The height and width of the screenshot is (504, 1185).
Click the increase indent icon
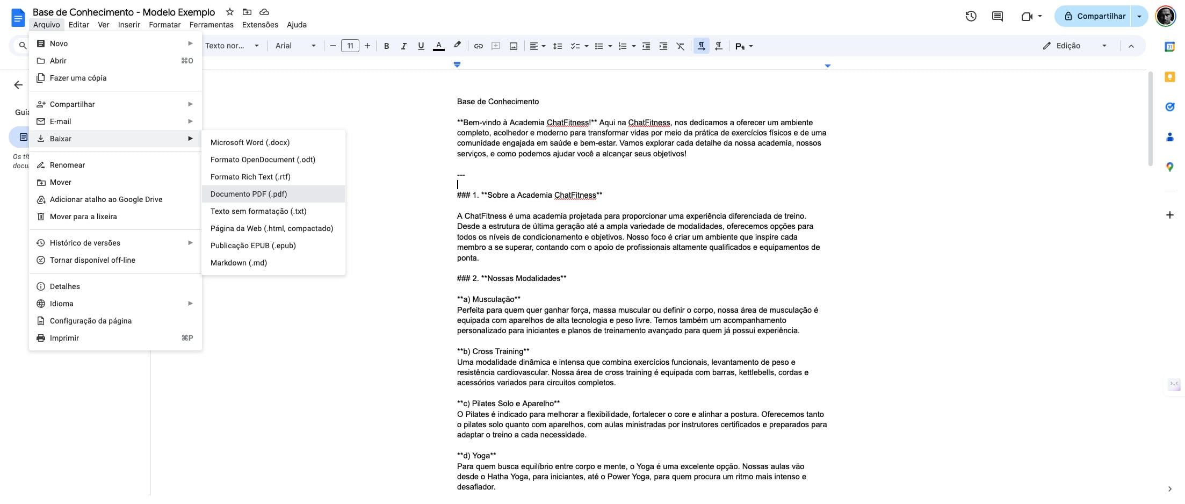(x=663, y=46)
